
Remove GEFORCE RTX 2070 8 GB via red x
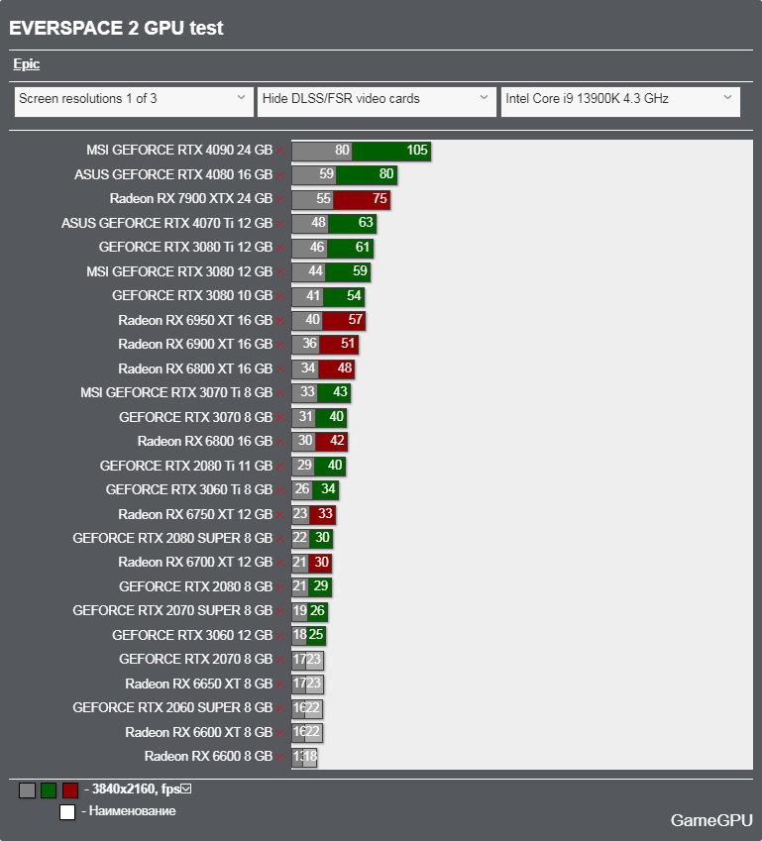(279, 661)
